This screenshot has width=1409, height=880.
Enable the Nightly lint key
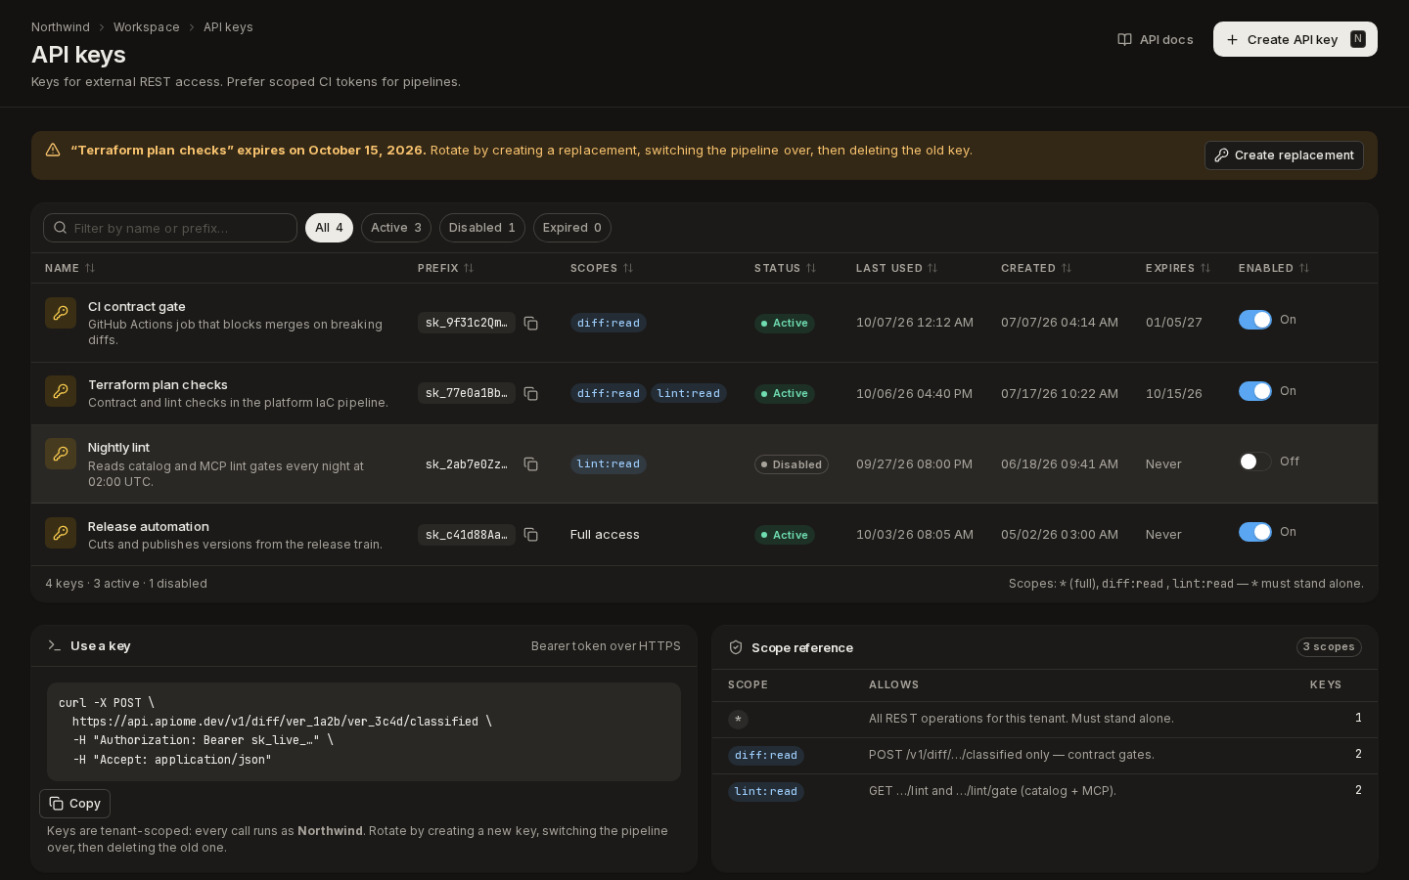[1255, 462]
